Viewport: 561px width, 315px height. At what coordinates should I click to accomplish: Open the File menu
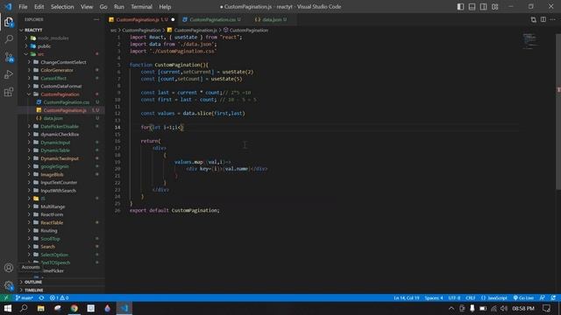tap(23, 7)
